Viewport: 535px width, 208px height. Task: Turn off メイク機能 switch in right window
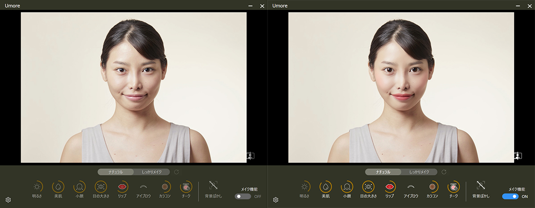coord(510,196)
